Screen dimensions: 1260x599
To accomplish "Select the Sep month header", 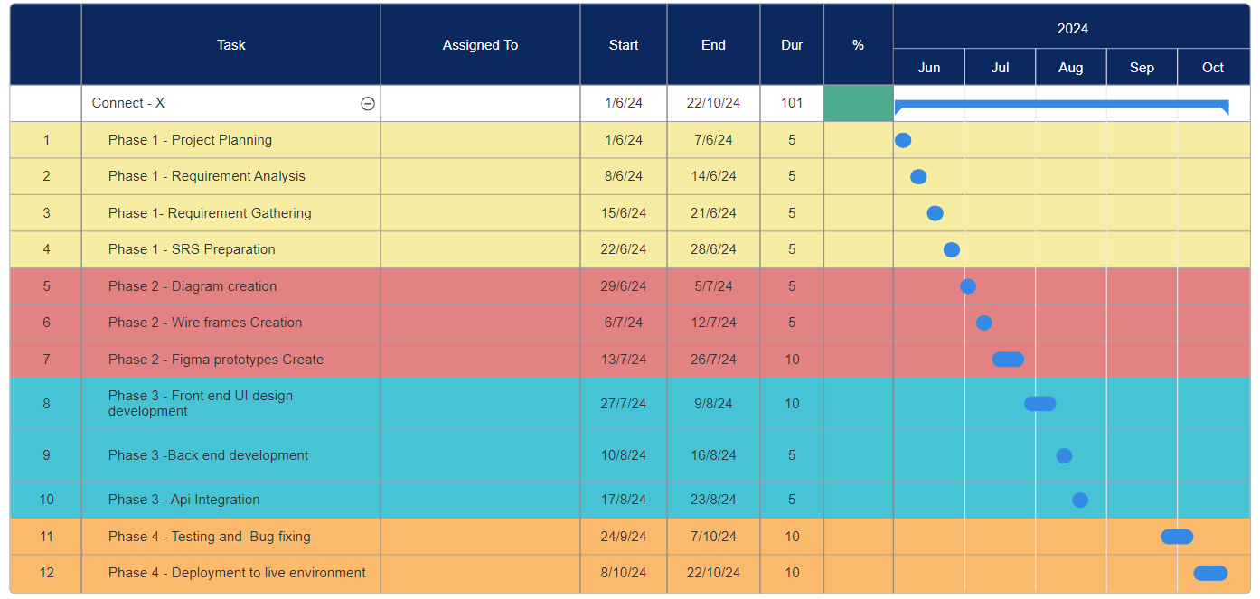I will (x=1142, y=68).
